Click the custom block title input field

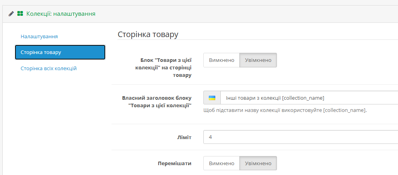coord(309,98)
